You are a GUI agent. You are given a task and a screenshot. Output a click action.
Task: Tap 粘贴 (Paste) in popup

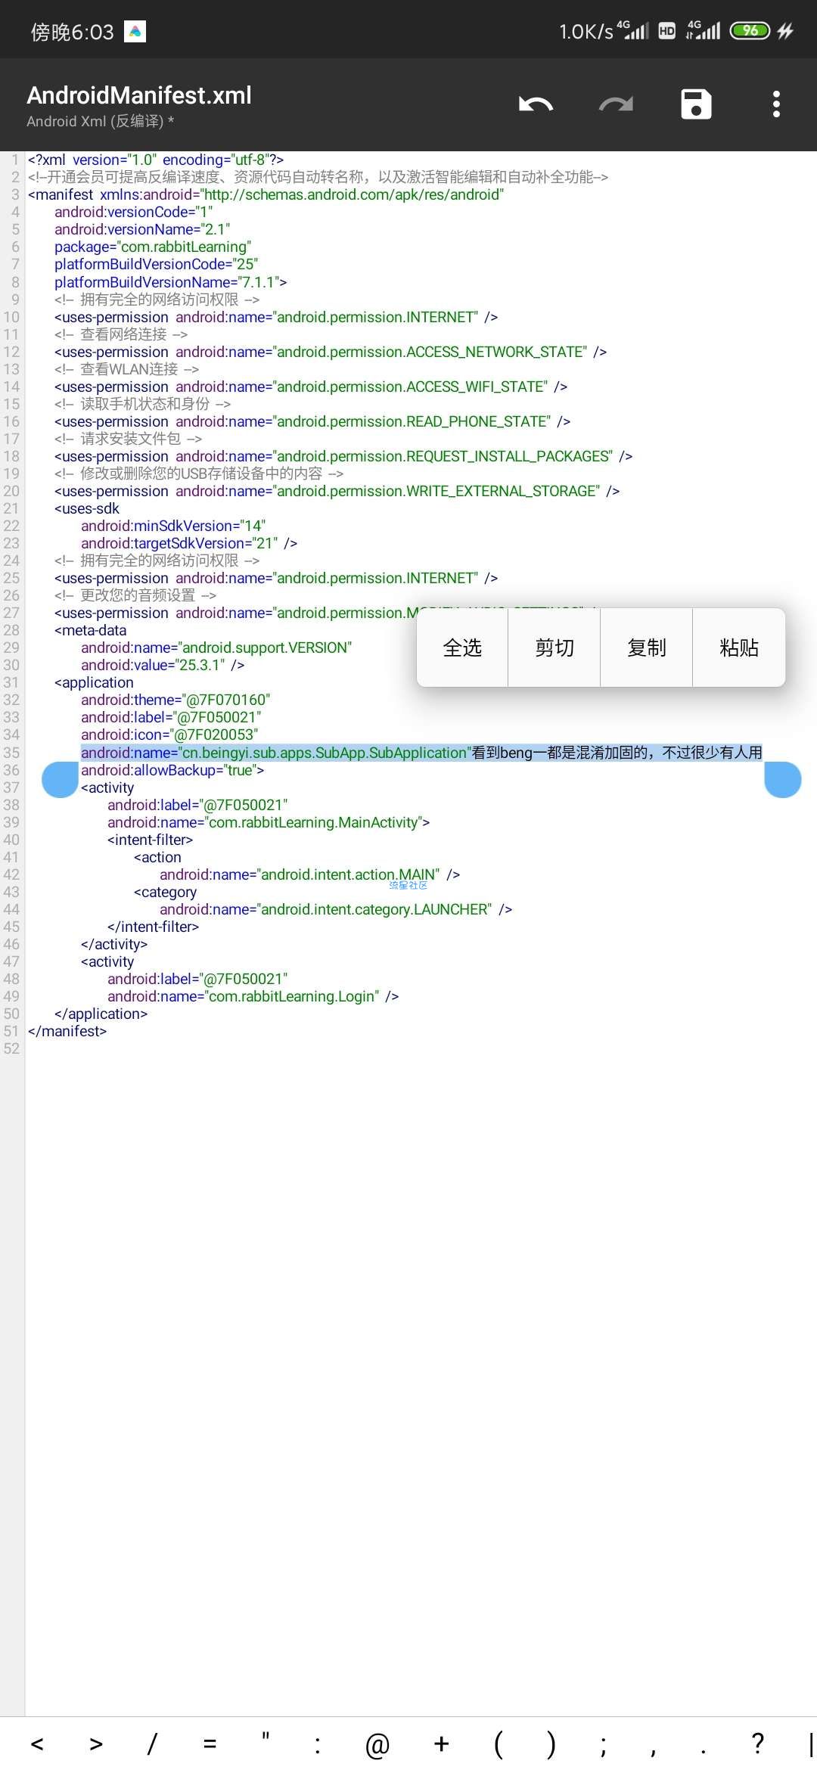click(739, 647)
